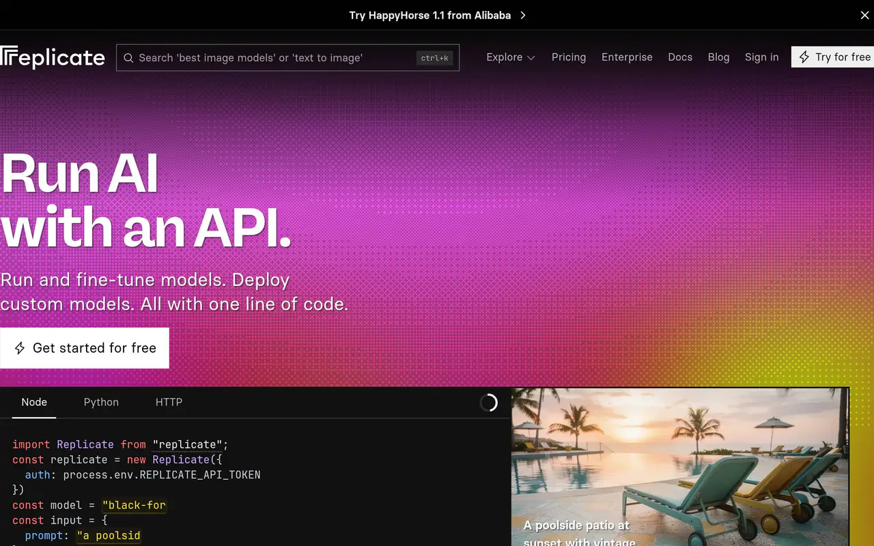874x546 pixels.
Task: Click the "replicate" string in the import line
Action: click(x=187, y=444)
